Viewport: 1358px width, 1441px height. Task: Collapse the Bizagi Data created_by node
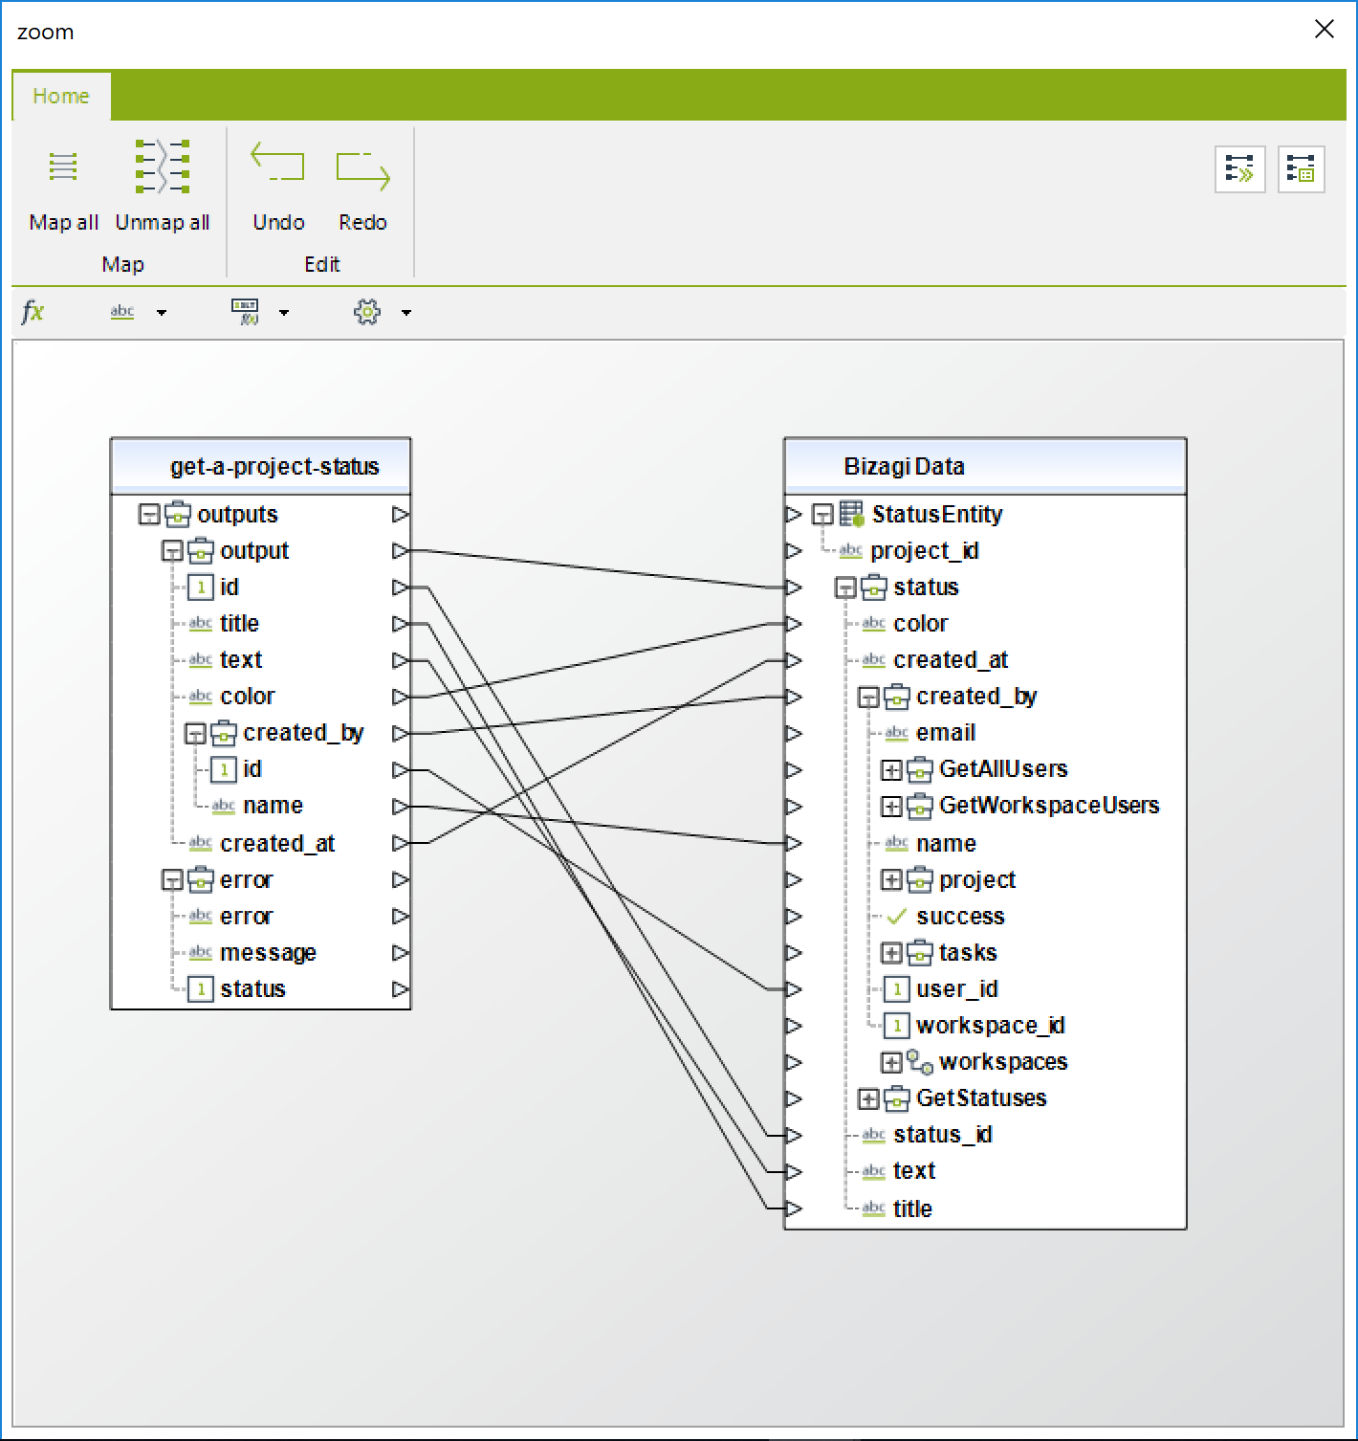coord(868,698)
